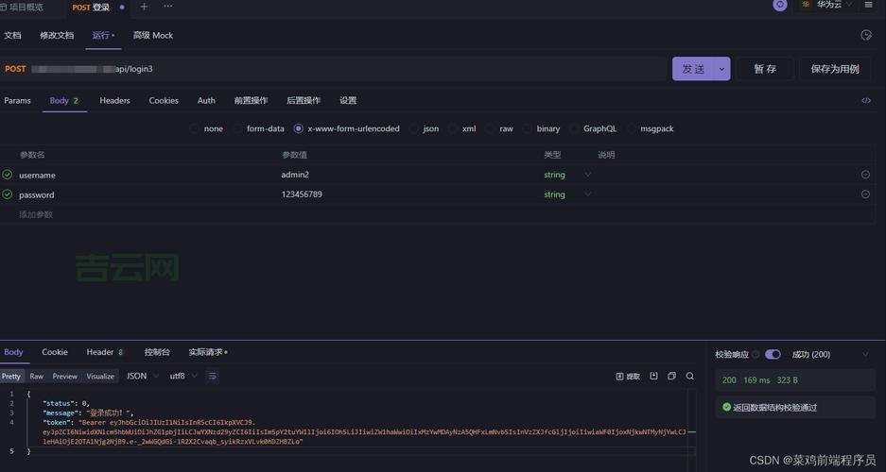Select the msgpack body type
Image resolution: width=886 pixels, height=472 pixels.
(651, 128)
